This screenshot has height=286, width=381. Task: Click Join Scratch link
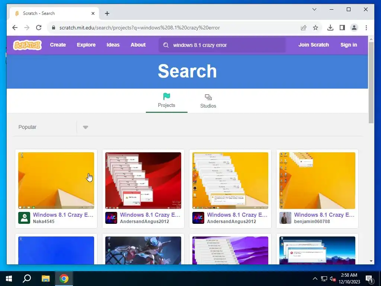pos(313,45)
